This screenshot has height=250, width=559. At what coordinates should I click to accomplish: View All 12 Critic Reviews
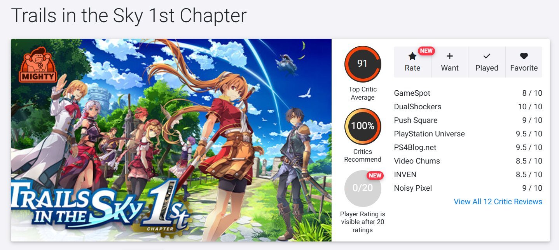click(498, 202)
